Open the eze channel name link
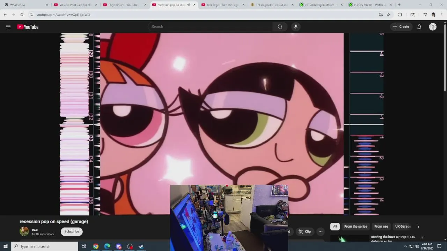 point(35,229)
